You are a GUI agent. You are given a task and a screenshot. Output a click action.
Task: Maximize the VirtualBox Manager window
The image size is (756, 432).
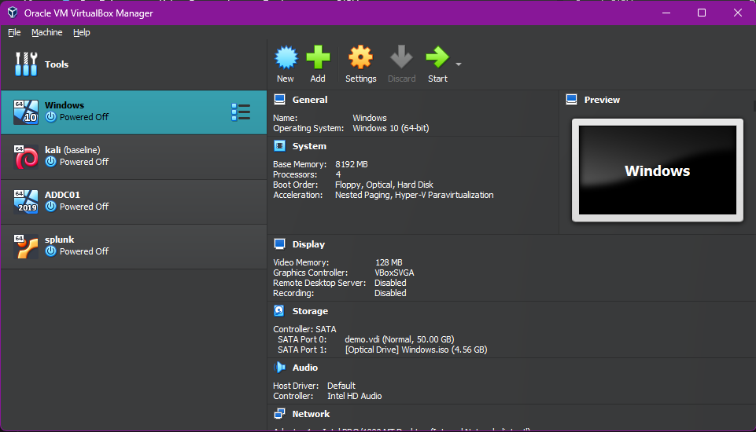pos(702,13)
